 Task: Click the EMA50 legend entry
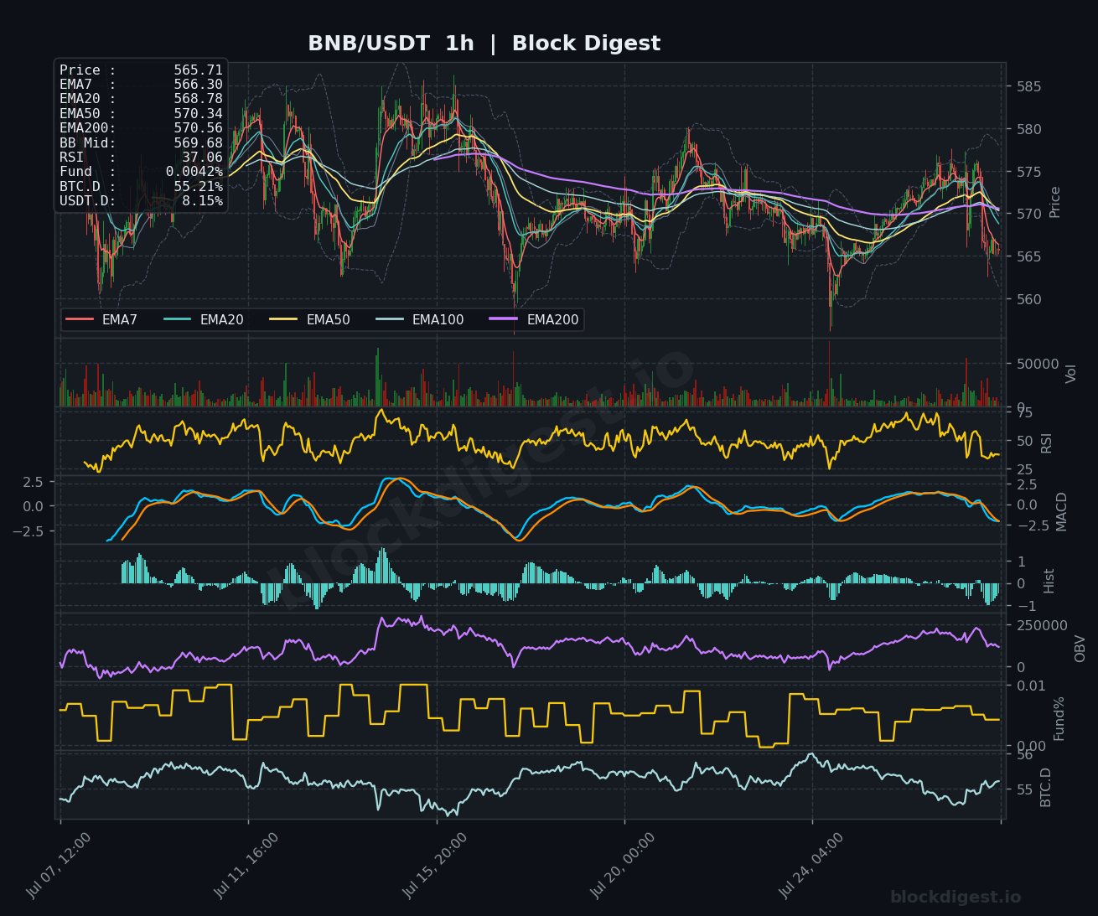point(310,319)
